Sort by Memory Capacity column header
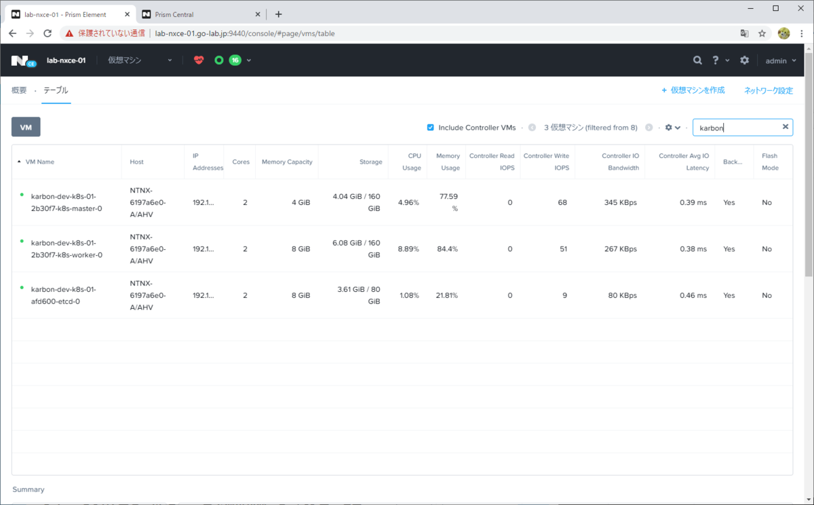 [287, 162]
